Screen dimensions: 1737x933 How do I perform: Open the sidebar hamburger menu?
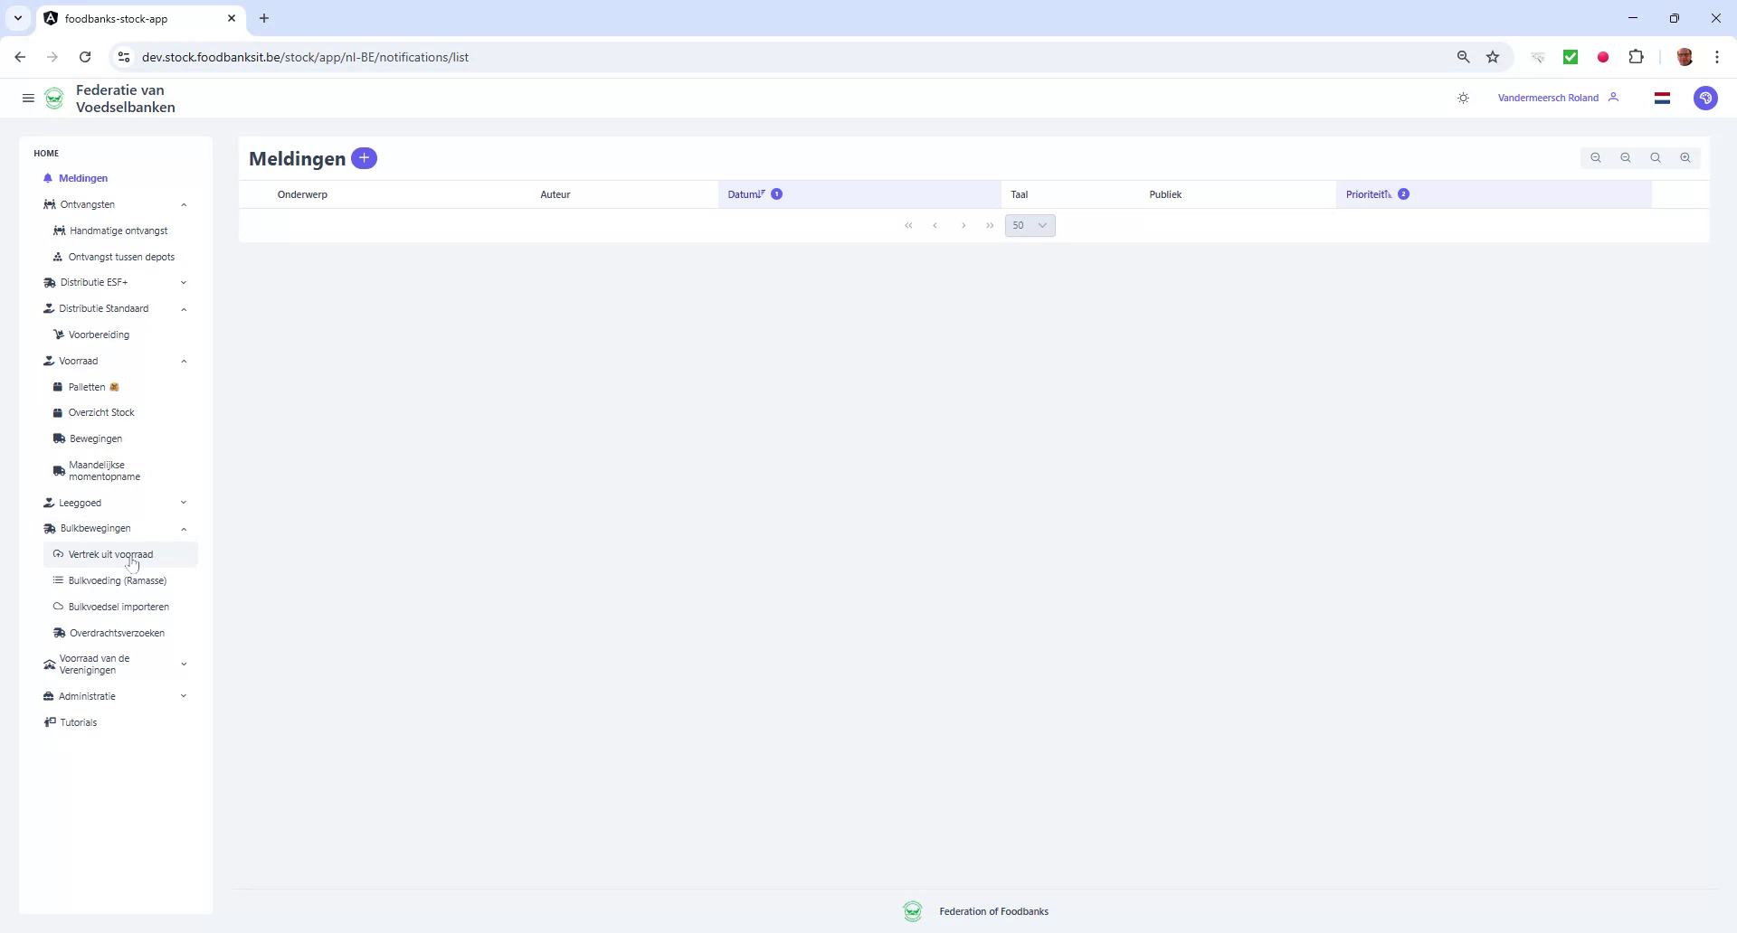click(x=28, y=98)
